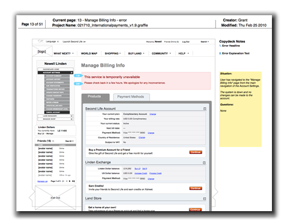Click Manage under Linden Dollars
This screenshot has height=224, width=286.
pos(50,133)
